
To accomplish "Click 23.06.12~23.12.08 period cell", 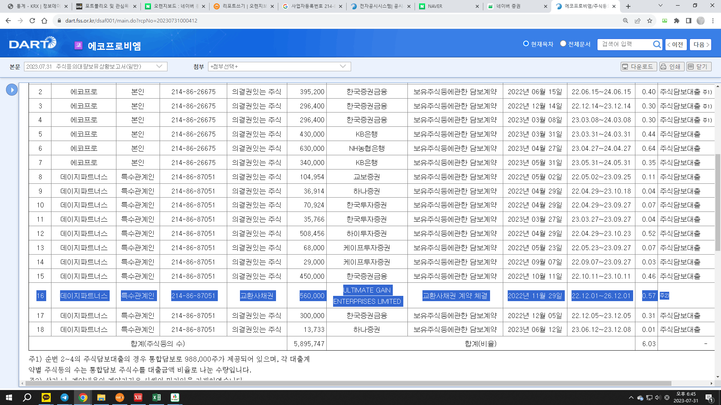I will click(x=601, y=329).
